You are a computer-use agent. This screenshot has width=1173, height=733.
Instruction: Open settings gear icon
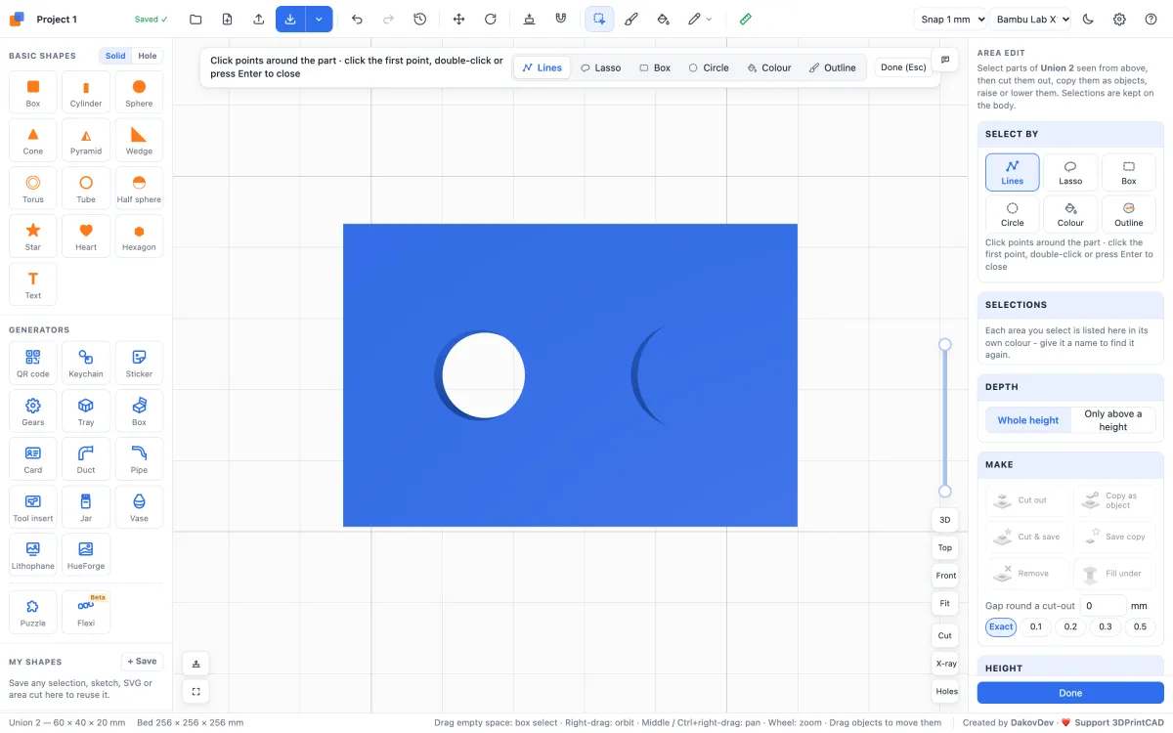1119,20
